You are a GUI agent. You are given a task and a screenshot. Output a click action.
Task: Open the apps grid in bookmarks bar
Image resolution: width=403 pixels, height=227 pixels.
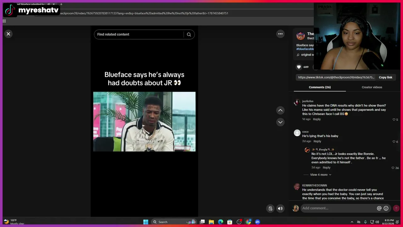[x=4, y=21]
